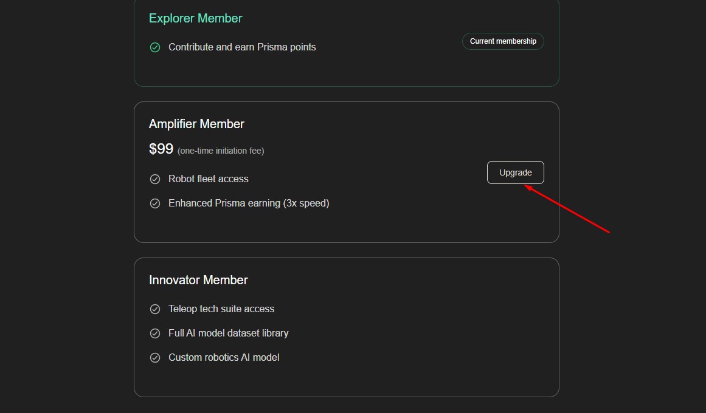The image size is (706, 413).
Task: Click checkmark icon next to Teleop tech suite access
Action: click(x=155, y=309)
